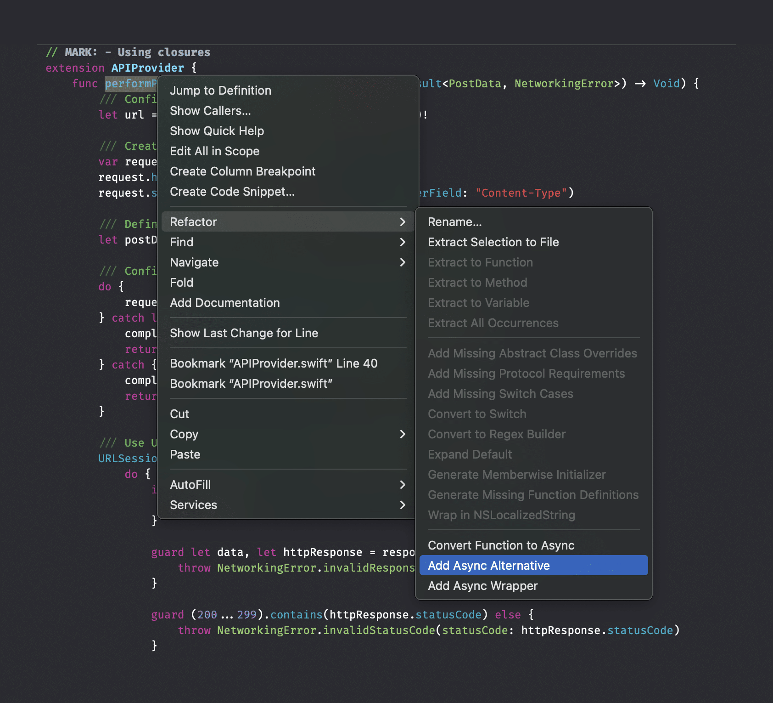This screenshot has height=703, width=773.
Task: Open Show Quick Help option
Action: (217, 131)
